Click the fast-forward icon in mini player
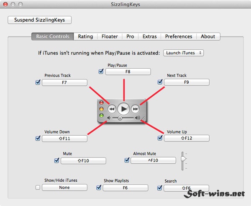The height and width of the screenshot is (206, 251). point(136,109)
